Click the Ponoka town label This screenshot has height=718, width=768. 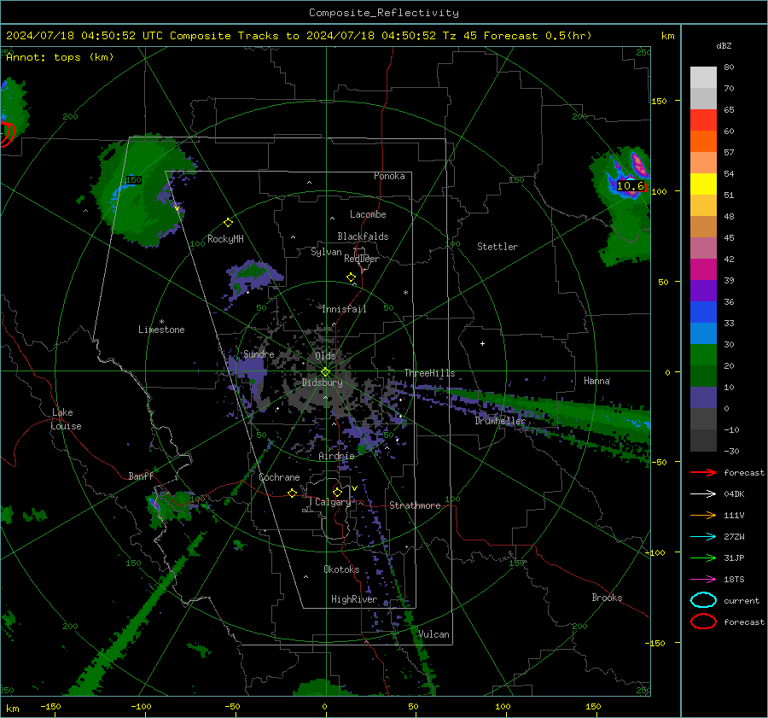(389, 176)
